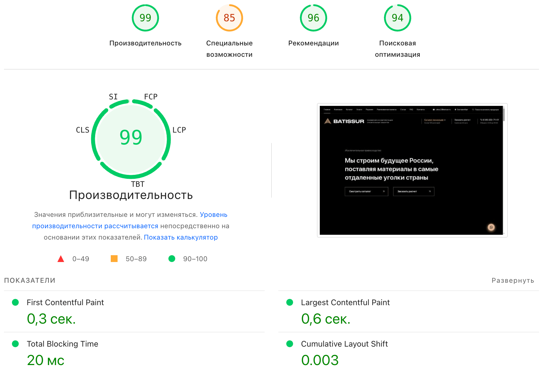The height and width of the screenshot is (373, 543).
Task: Click the Специальные возможности category label
Action: [x=229, y=49]
